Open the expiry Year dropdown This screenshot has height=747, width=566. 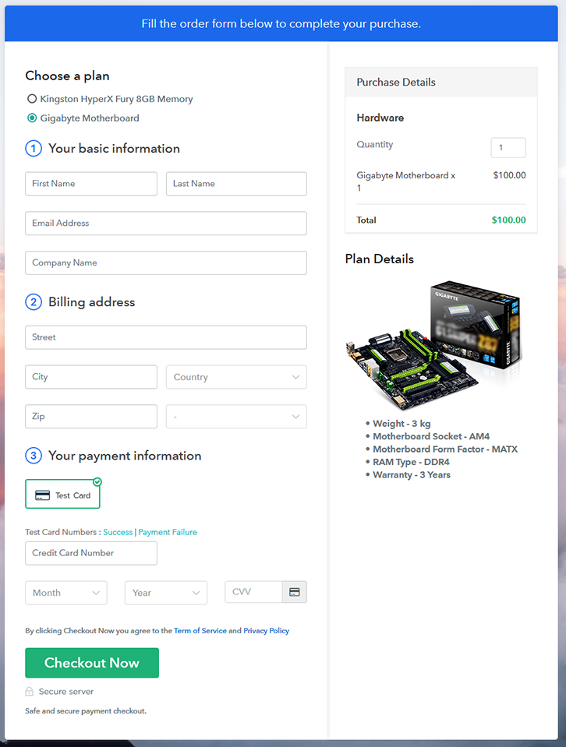click(x=166, y=593)
